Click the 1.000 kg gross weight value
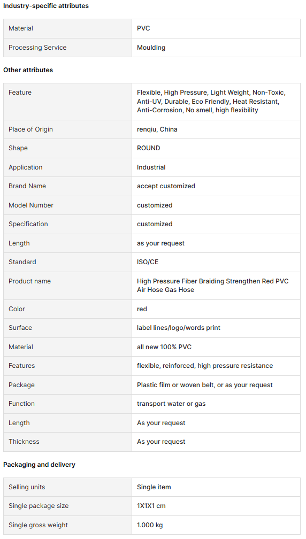This screenshot has width=306, height=539. 150,525
